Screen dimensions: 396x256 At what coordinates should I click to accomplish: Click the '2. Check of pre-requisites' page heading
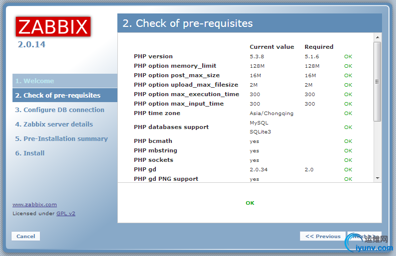(188, 23)
